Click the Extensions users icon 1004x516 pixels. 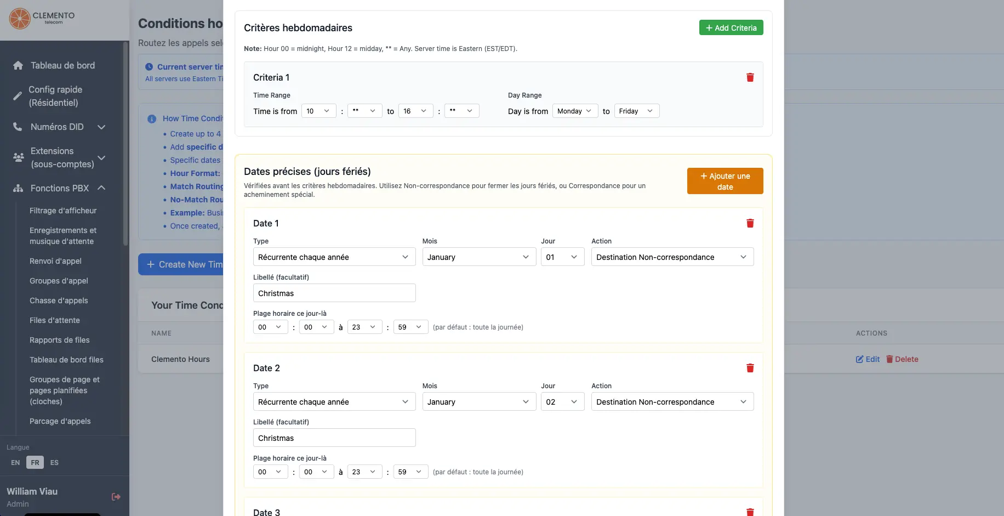[18, 157]
